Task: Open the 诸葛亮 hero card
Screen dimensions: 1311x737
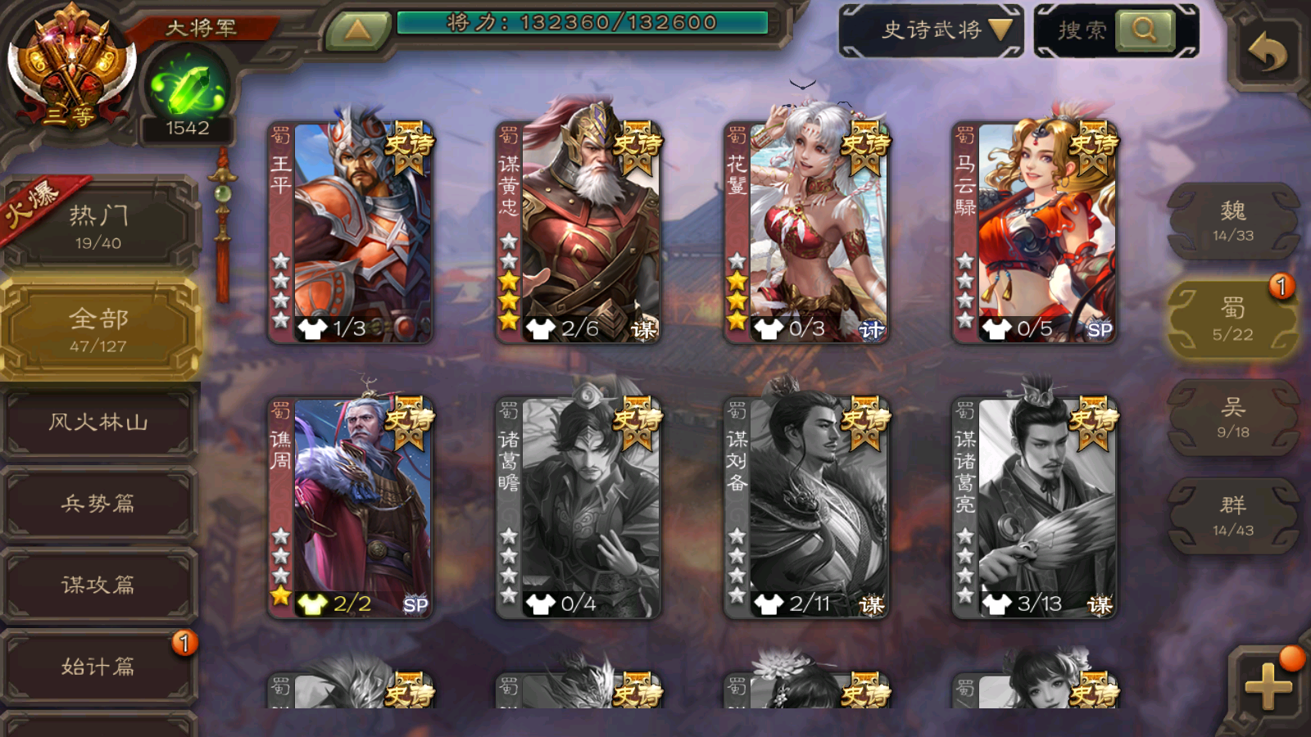Action: 1034,506
